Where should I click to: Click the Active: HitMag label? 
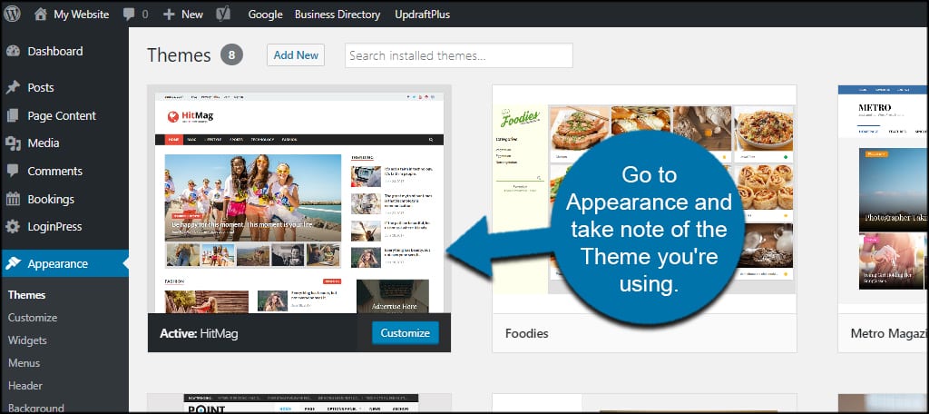click(199, 333)
